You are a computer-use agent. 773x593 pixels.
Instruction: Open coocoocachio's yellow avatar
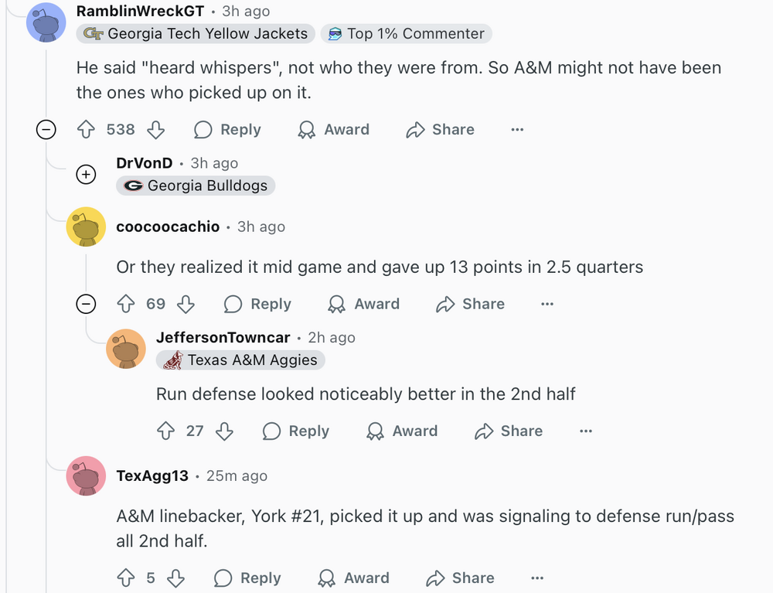86,227
